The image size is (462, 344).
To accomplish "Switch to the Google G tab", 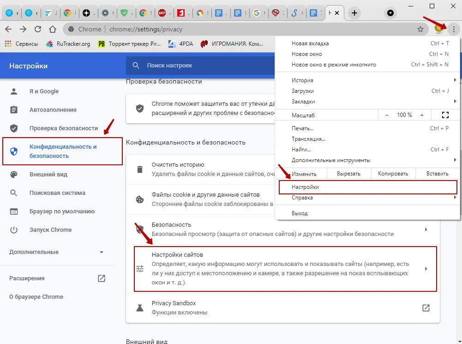I will (x=259, y=13).
